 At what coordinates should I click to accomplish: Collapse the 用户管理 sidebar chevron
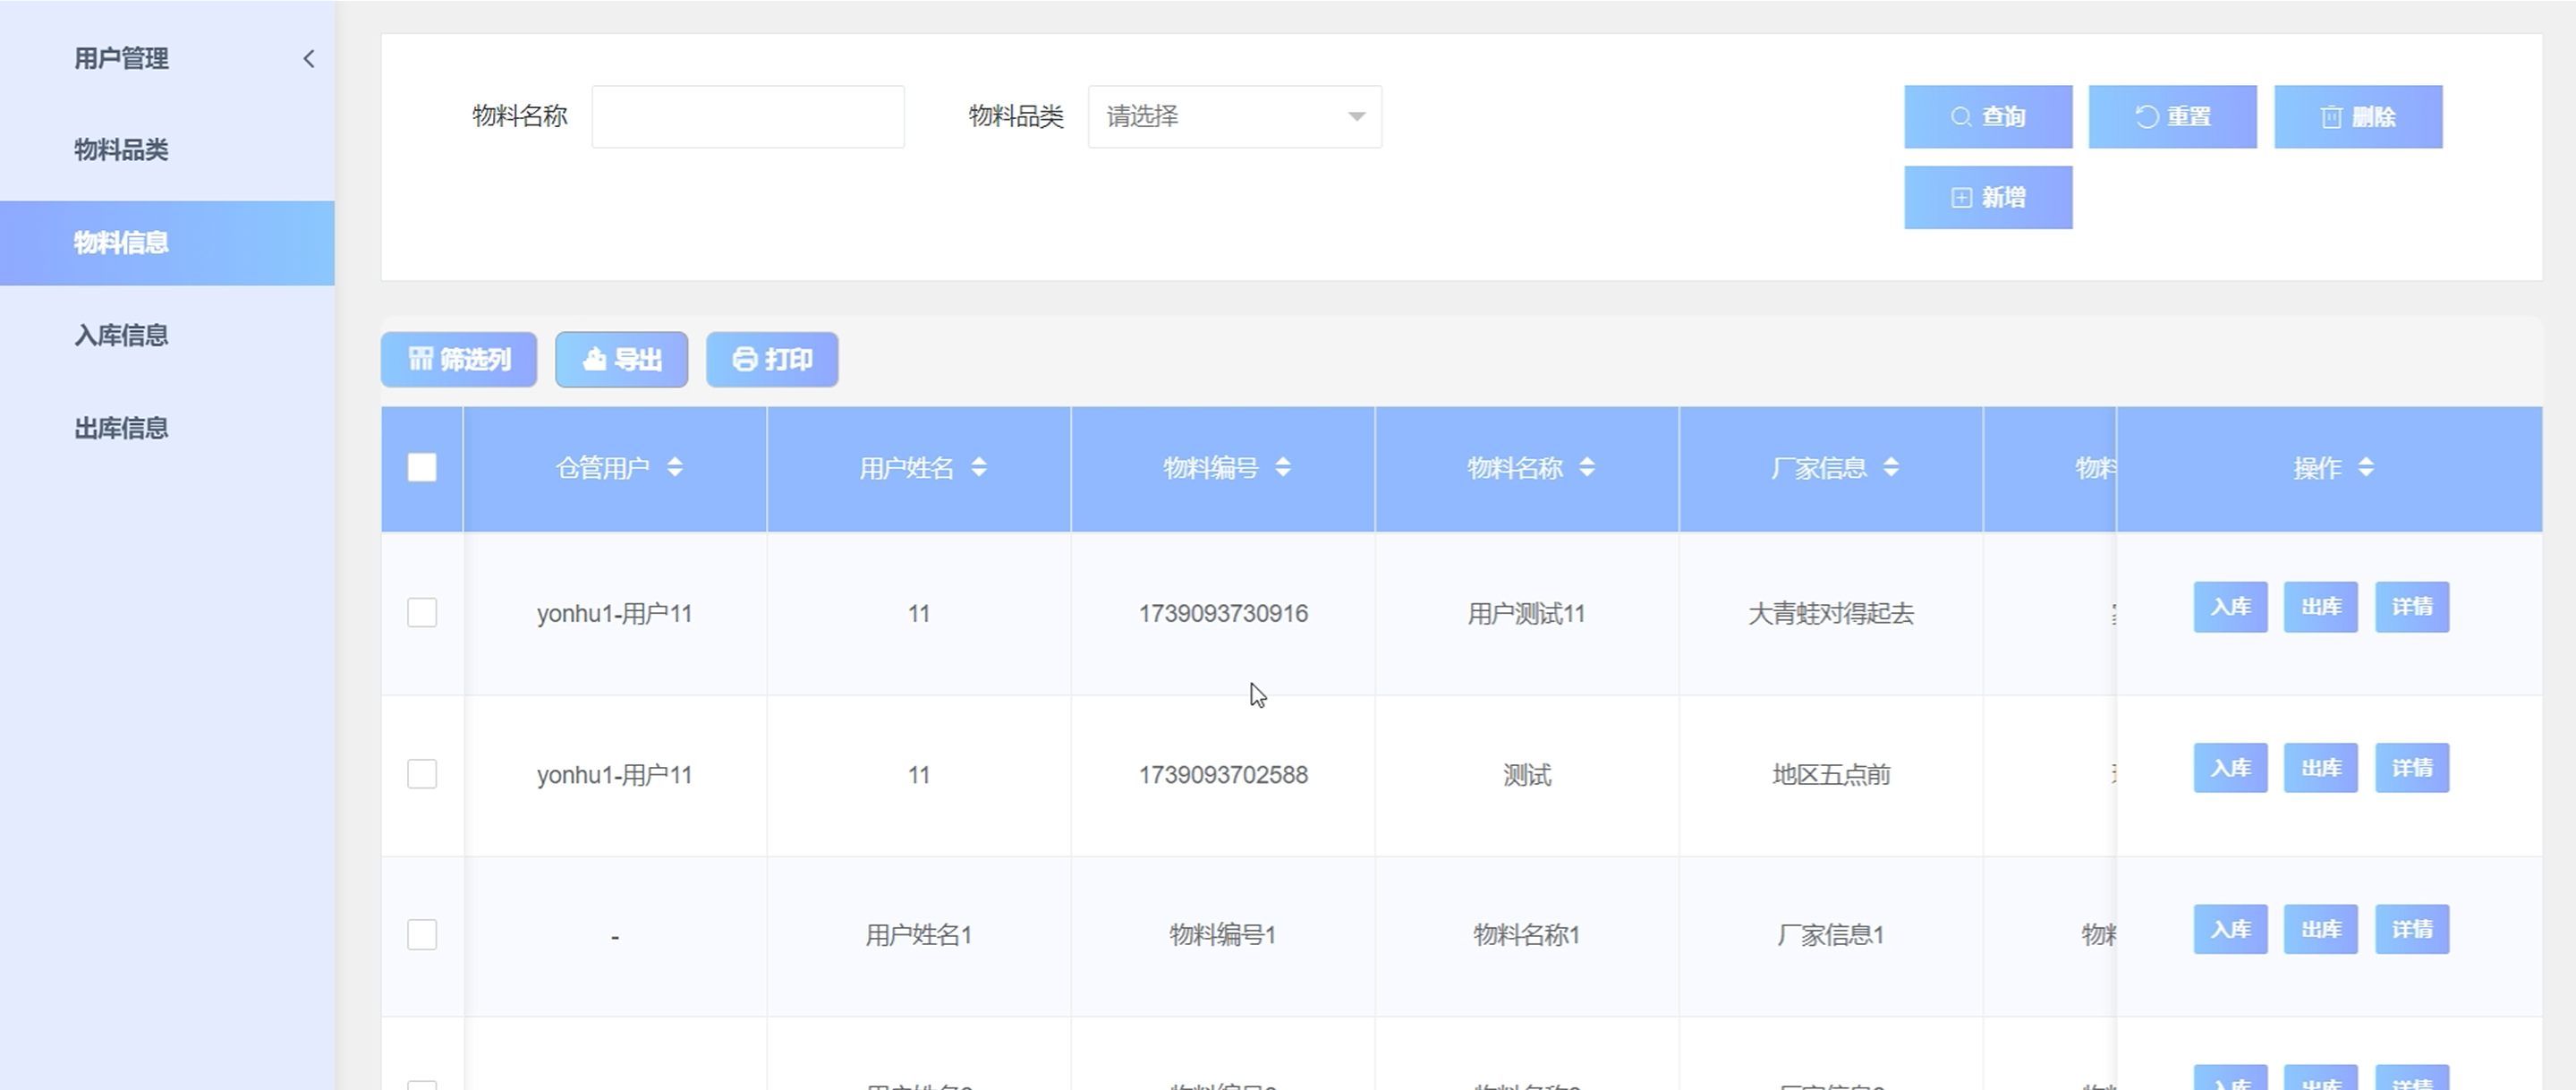tap(308, 59)
